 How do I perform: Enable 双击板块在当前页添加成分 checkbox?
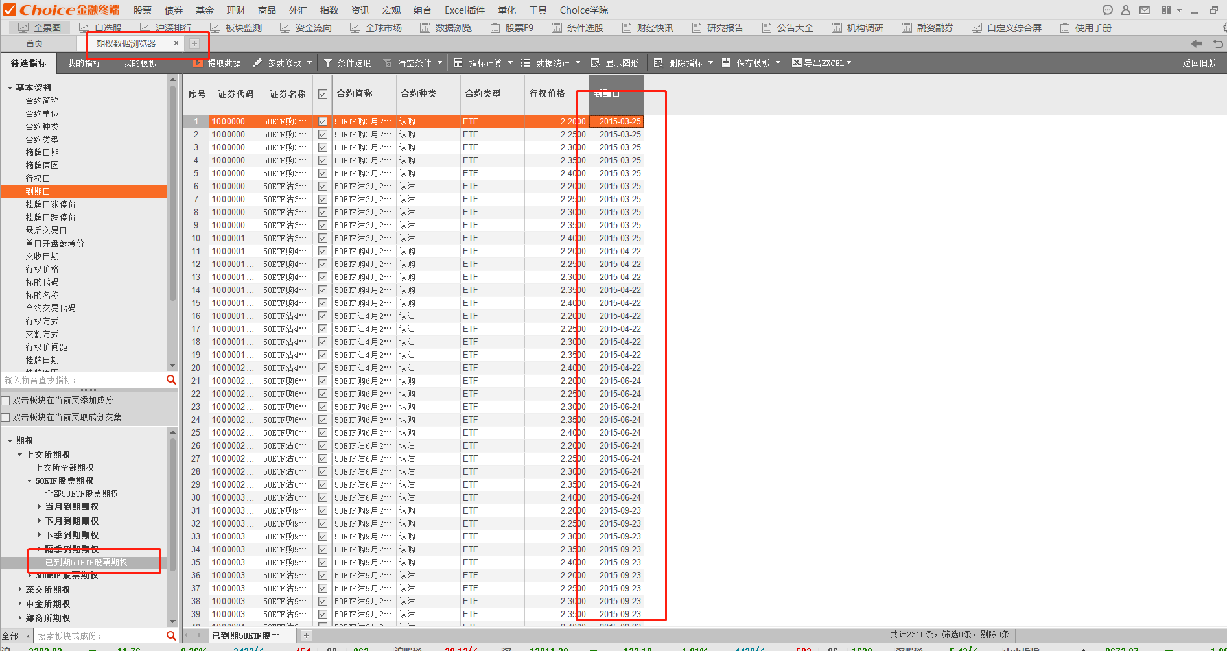[x=6, y=401]
